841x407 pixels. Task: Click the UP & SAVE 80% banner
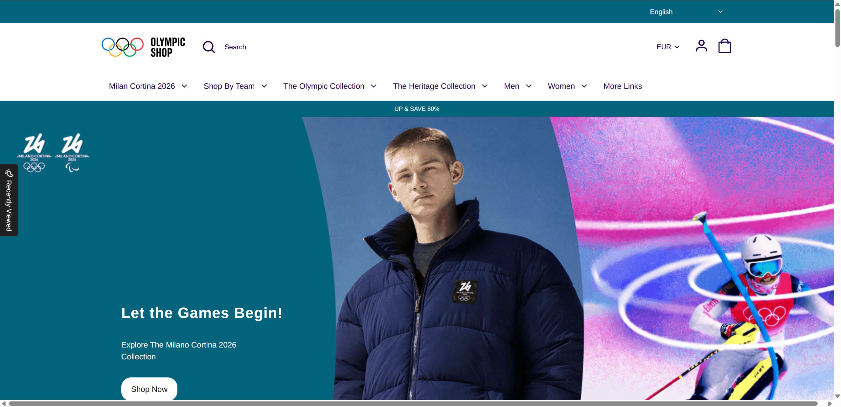(417, 109)
